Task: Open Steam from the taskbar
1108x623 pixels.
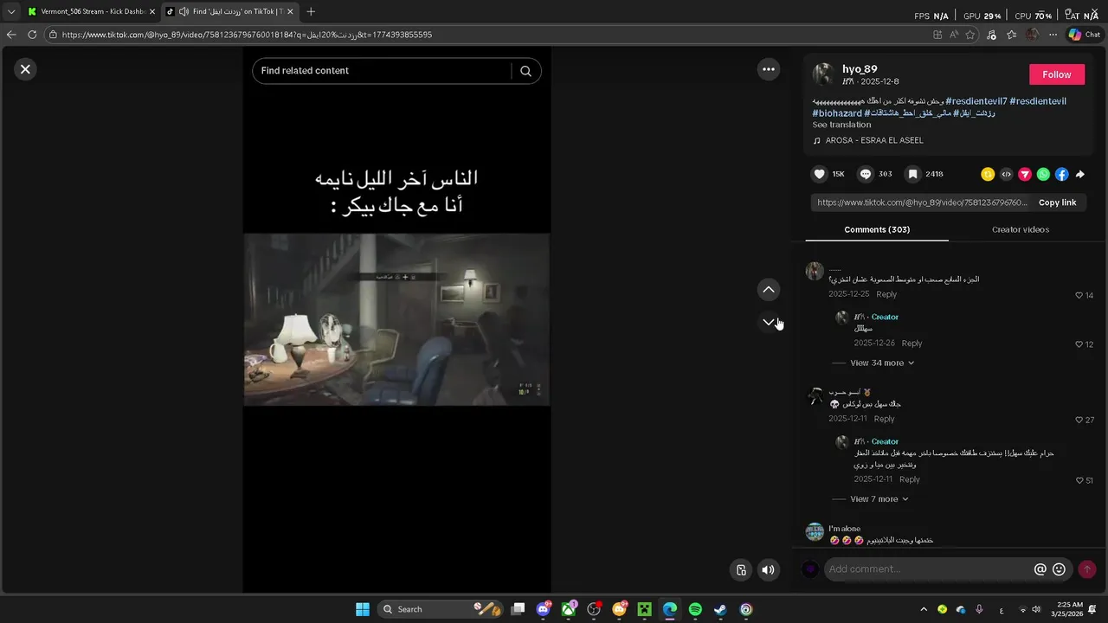Action: click(720, 609)
